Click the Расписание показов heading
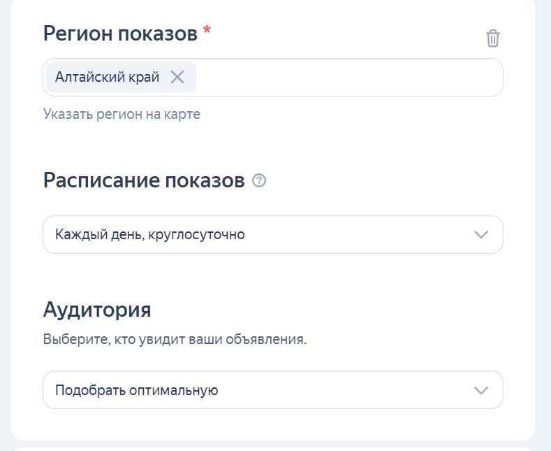The height and width of the screenshot is (451, 551). pos(143,180)
